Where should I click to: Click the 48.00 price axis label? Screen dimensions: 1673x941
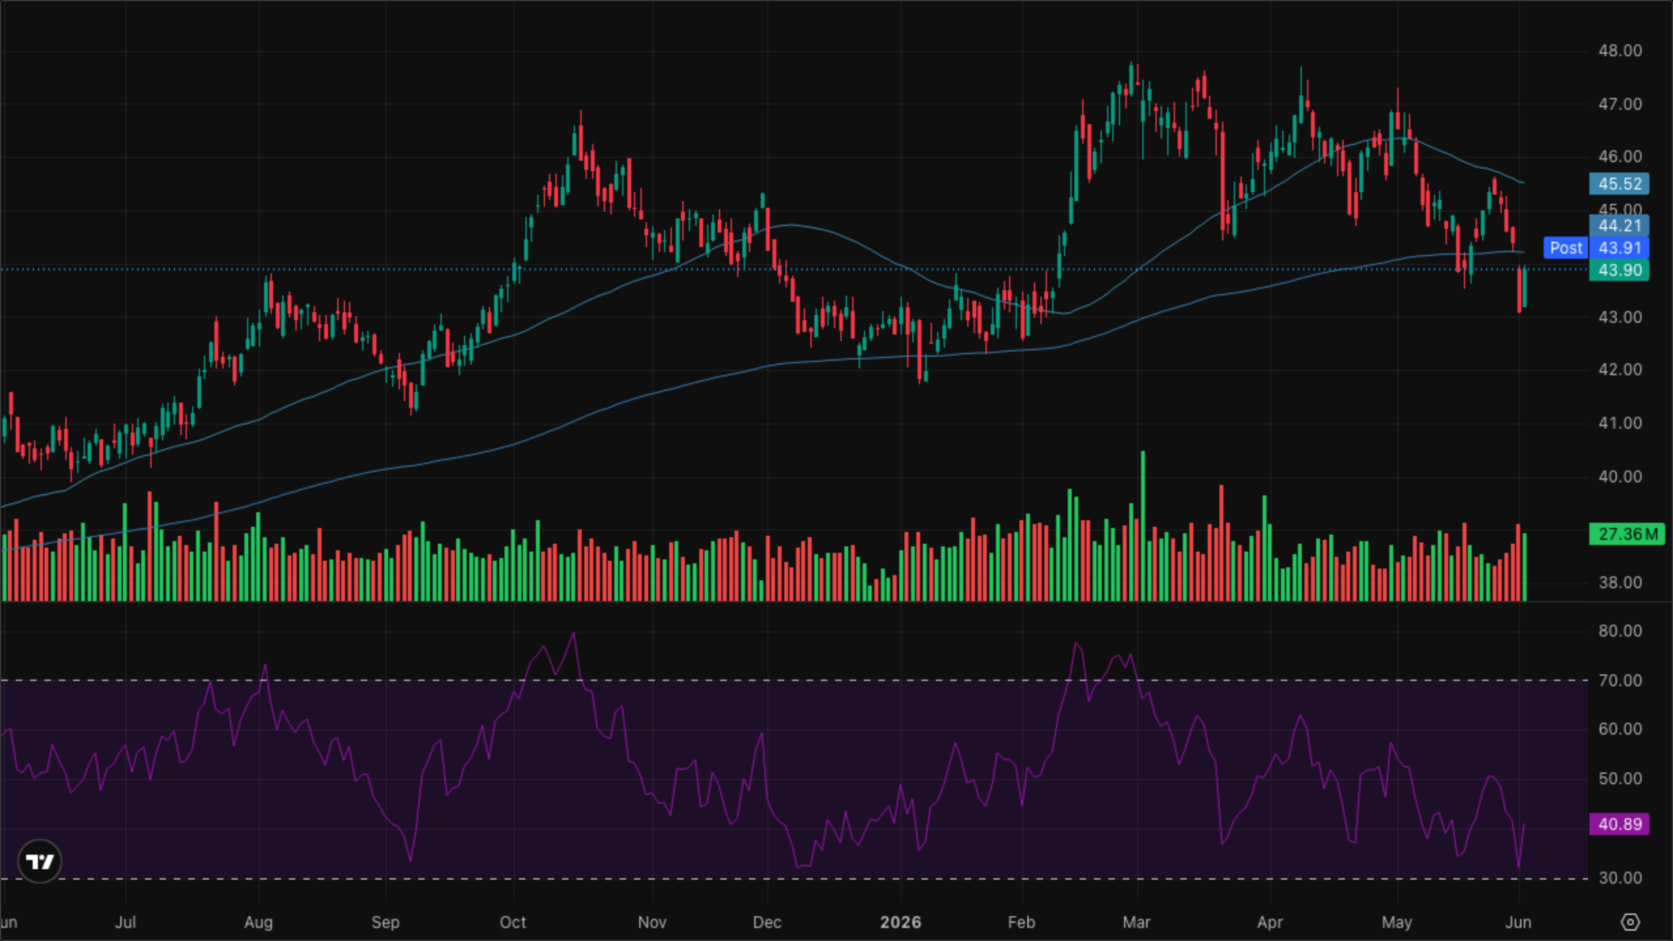tap(1619, 50)
